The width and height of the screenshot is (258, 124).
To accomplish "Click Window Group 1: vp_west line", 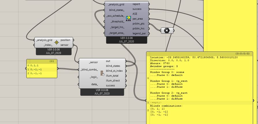I will pos(169,81).
